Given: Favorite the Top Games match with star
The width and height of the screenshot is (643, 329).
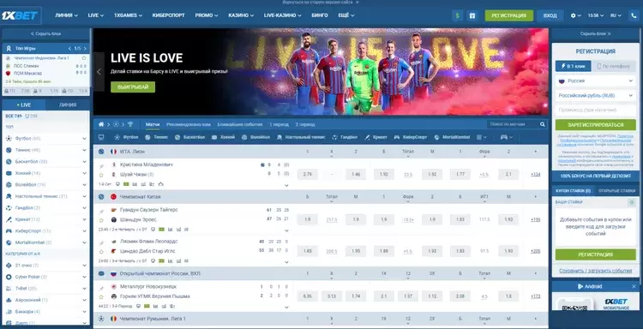Looking at the screenshot, I should [x=84, y=58].
